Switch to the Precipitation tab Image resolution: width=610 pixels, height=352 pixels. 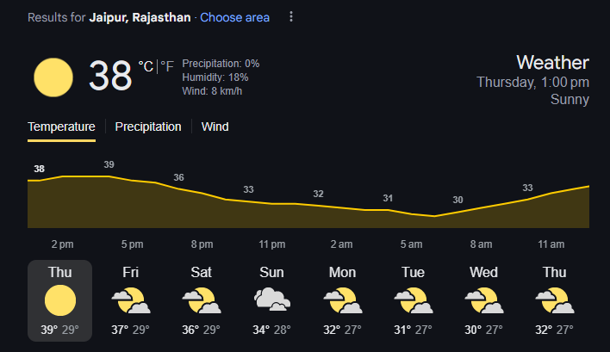click(x=148, y=127)
